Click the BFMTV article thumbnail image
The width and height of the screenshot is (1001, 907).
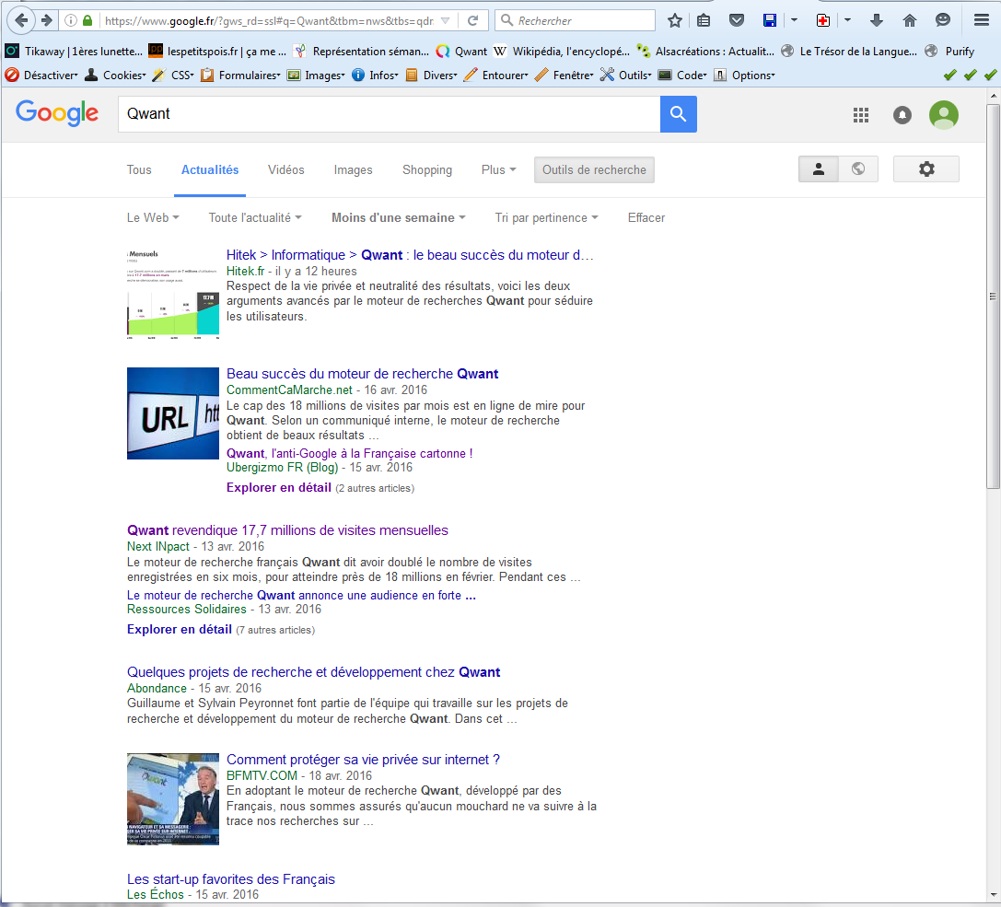[173, 798]
